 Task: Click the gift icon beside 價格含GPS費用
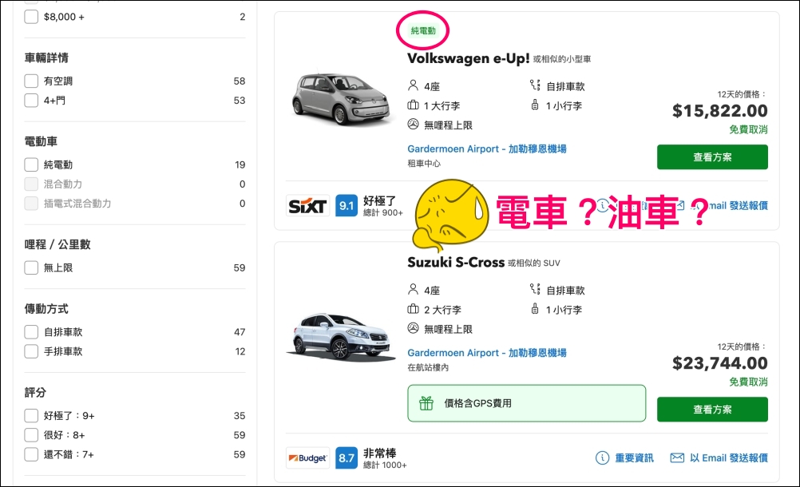coord(426,403)
